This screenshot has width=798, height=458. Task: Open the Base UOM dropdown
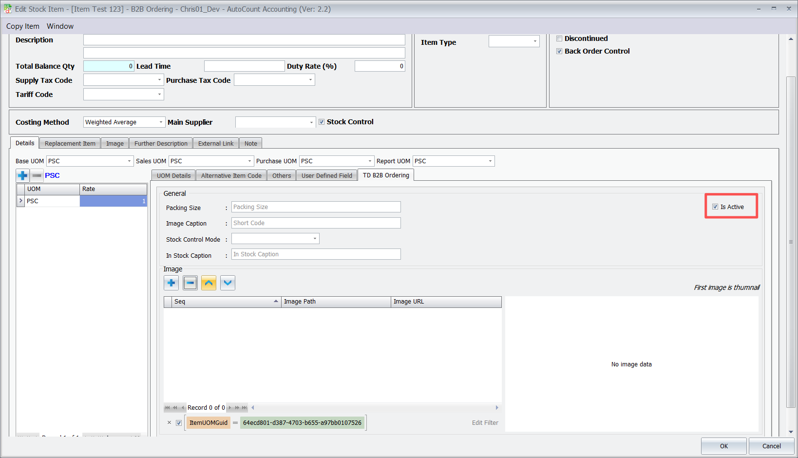point(129,161)
